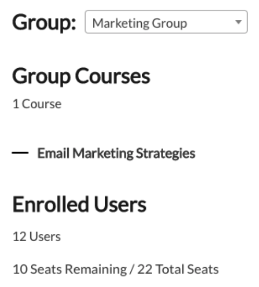Click the 10 Seats Remaining text

pos(70,269)
